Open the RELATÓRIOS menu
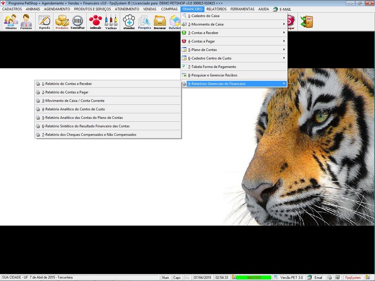This screenshot has height=281, width=375. [x=217, y=9]
